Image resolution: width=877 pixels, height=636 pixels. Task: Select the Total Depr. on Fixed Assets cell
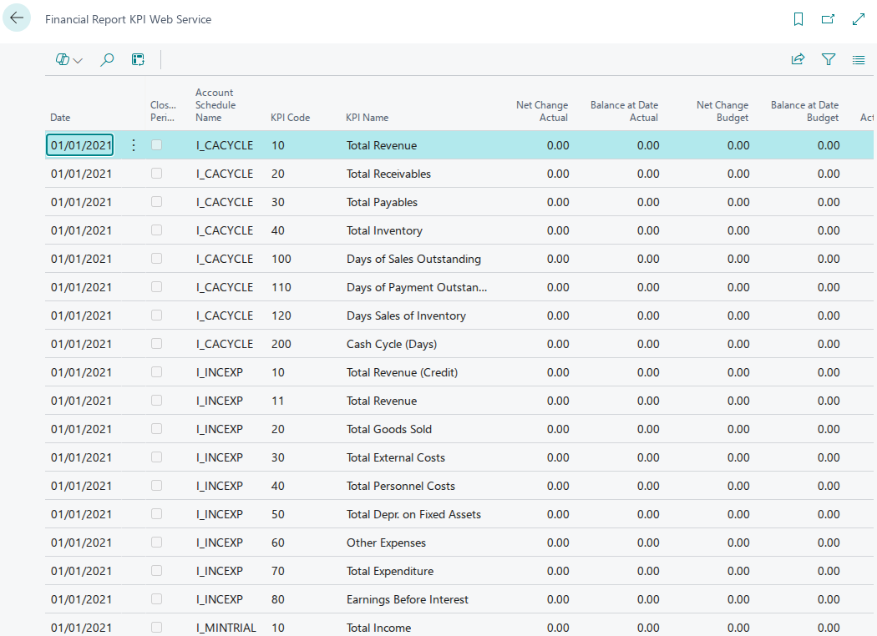click(x=413, y=515)
